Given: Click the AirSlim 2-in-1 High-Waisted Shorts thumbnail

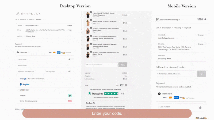Looking at the screenshot, I should [x=88, y=55].
